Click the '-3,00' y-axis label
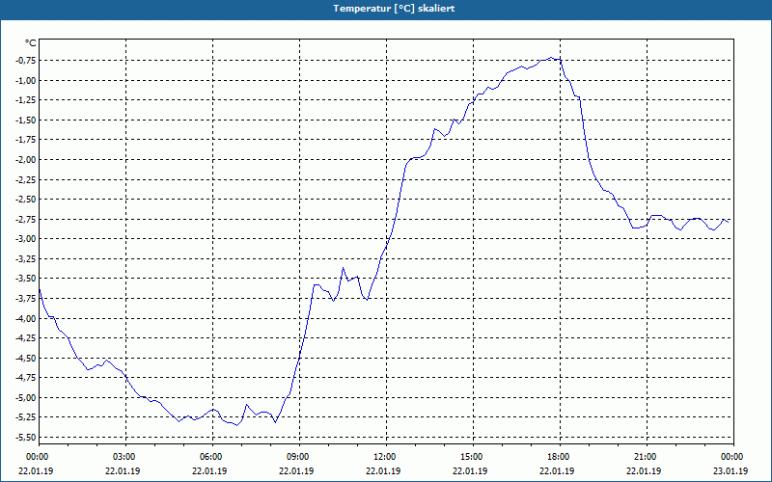772x482 pixels. [27, 238]
